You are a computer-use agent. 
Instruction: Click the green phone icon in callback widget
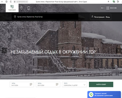91,94
